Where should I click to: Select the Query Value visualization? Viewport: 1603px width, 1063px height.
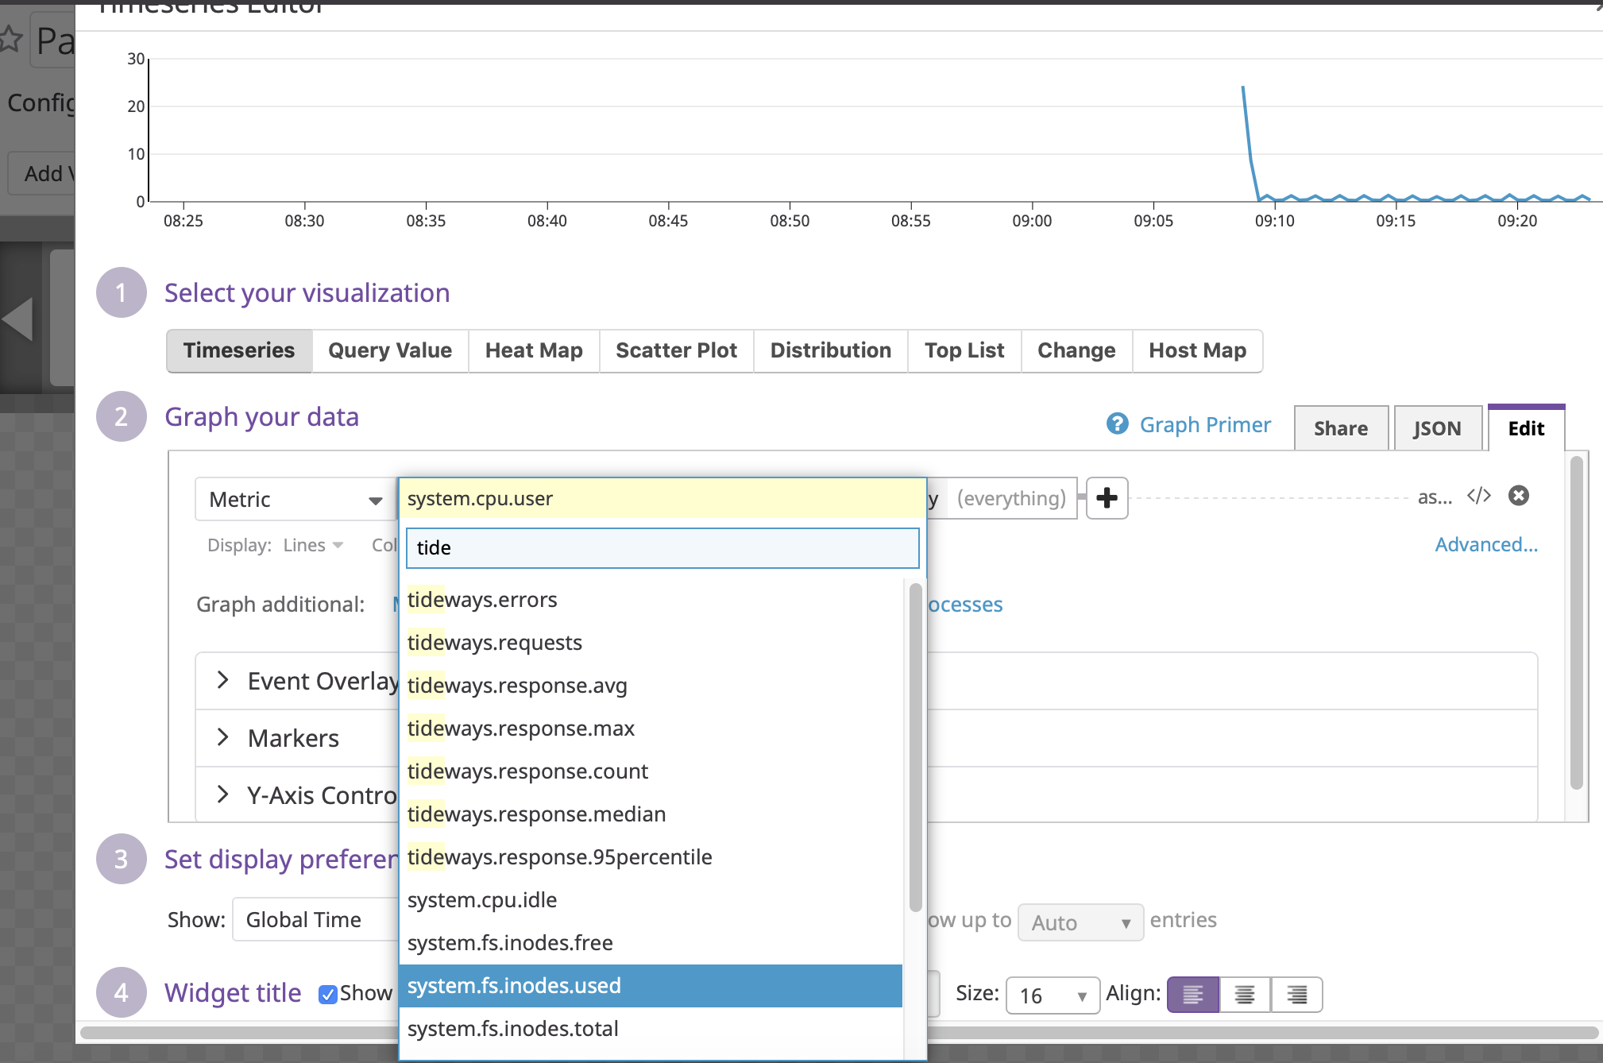(390, 350)
